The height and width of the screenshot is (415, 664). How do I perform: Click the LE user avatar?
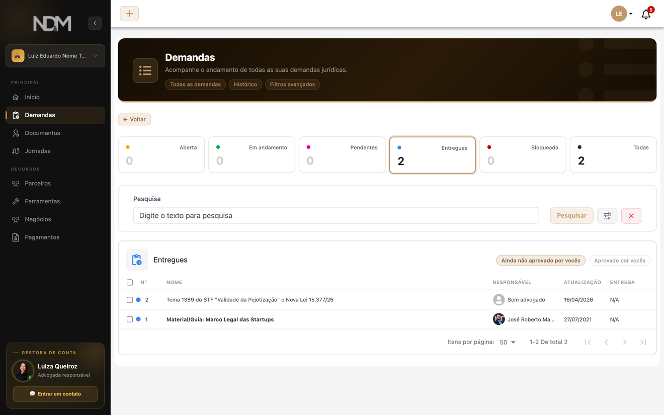(x=619, y=14)
